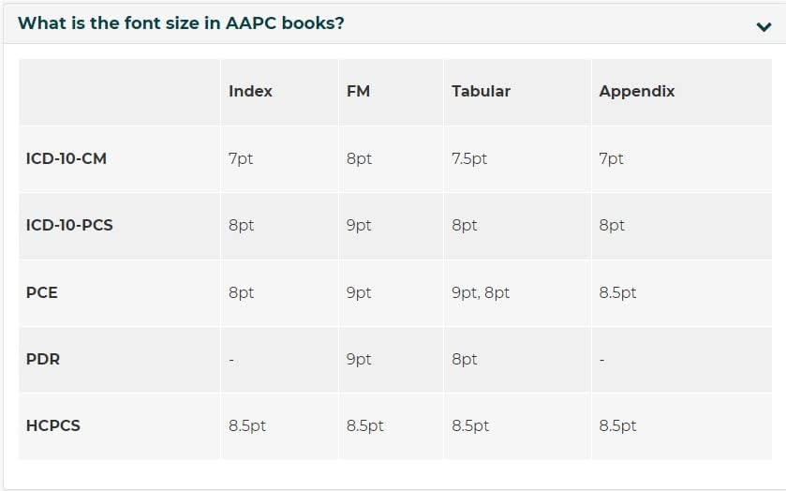The width and height of the screenshot is (786, 491).
Task: Click the PCE Tabular '9pt, 8pt' cell
Action: [x=481, y=292]
